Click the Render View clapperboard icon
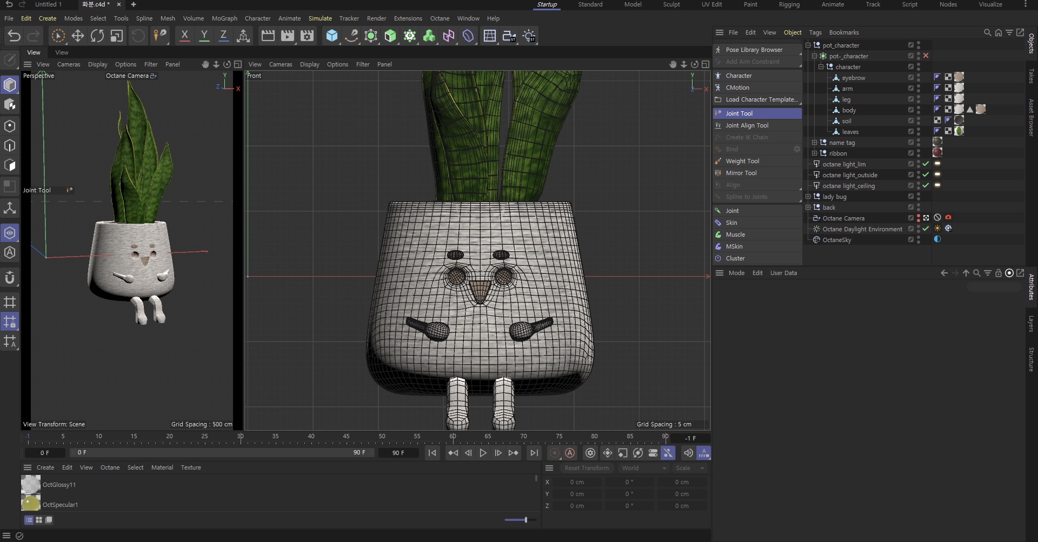1038x542 pixels. pos(268,36)
